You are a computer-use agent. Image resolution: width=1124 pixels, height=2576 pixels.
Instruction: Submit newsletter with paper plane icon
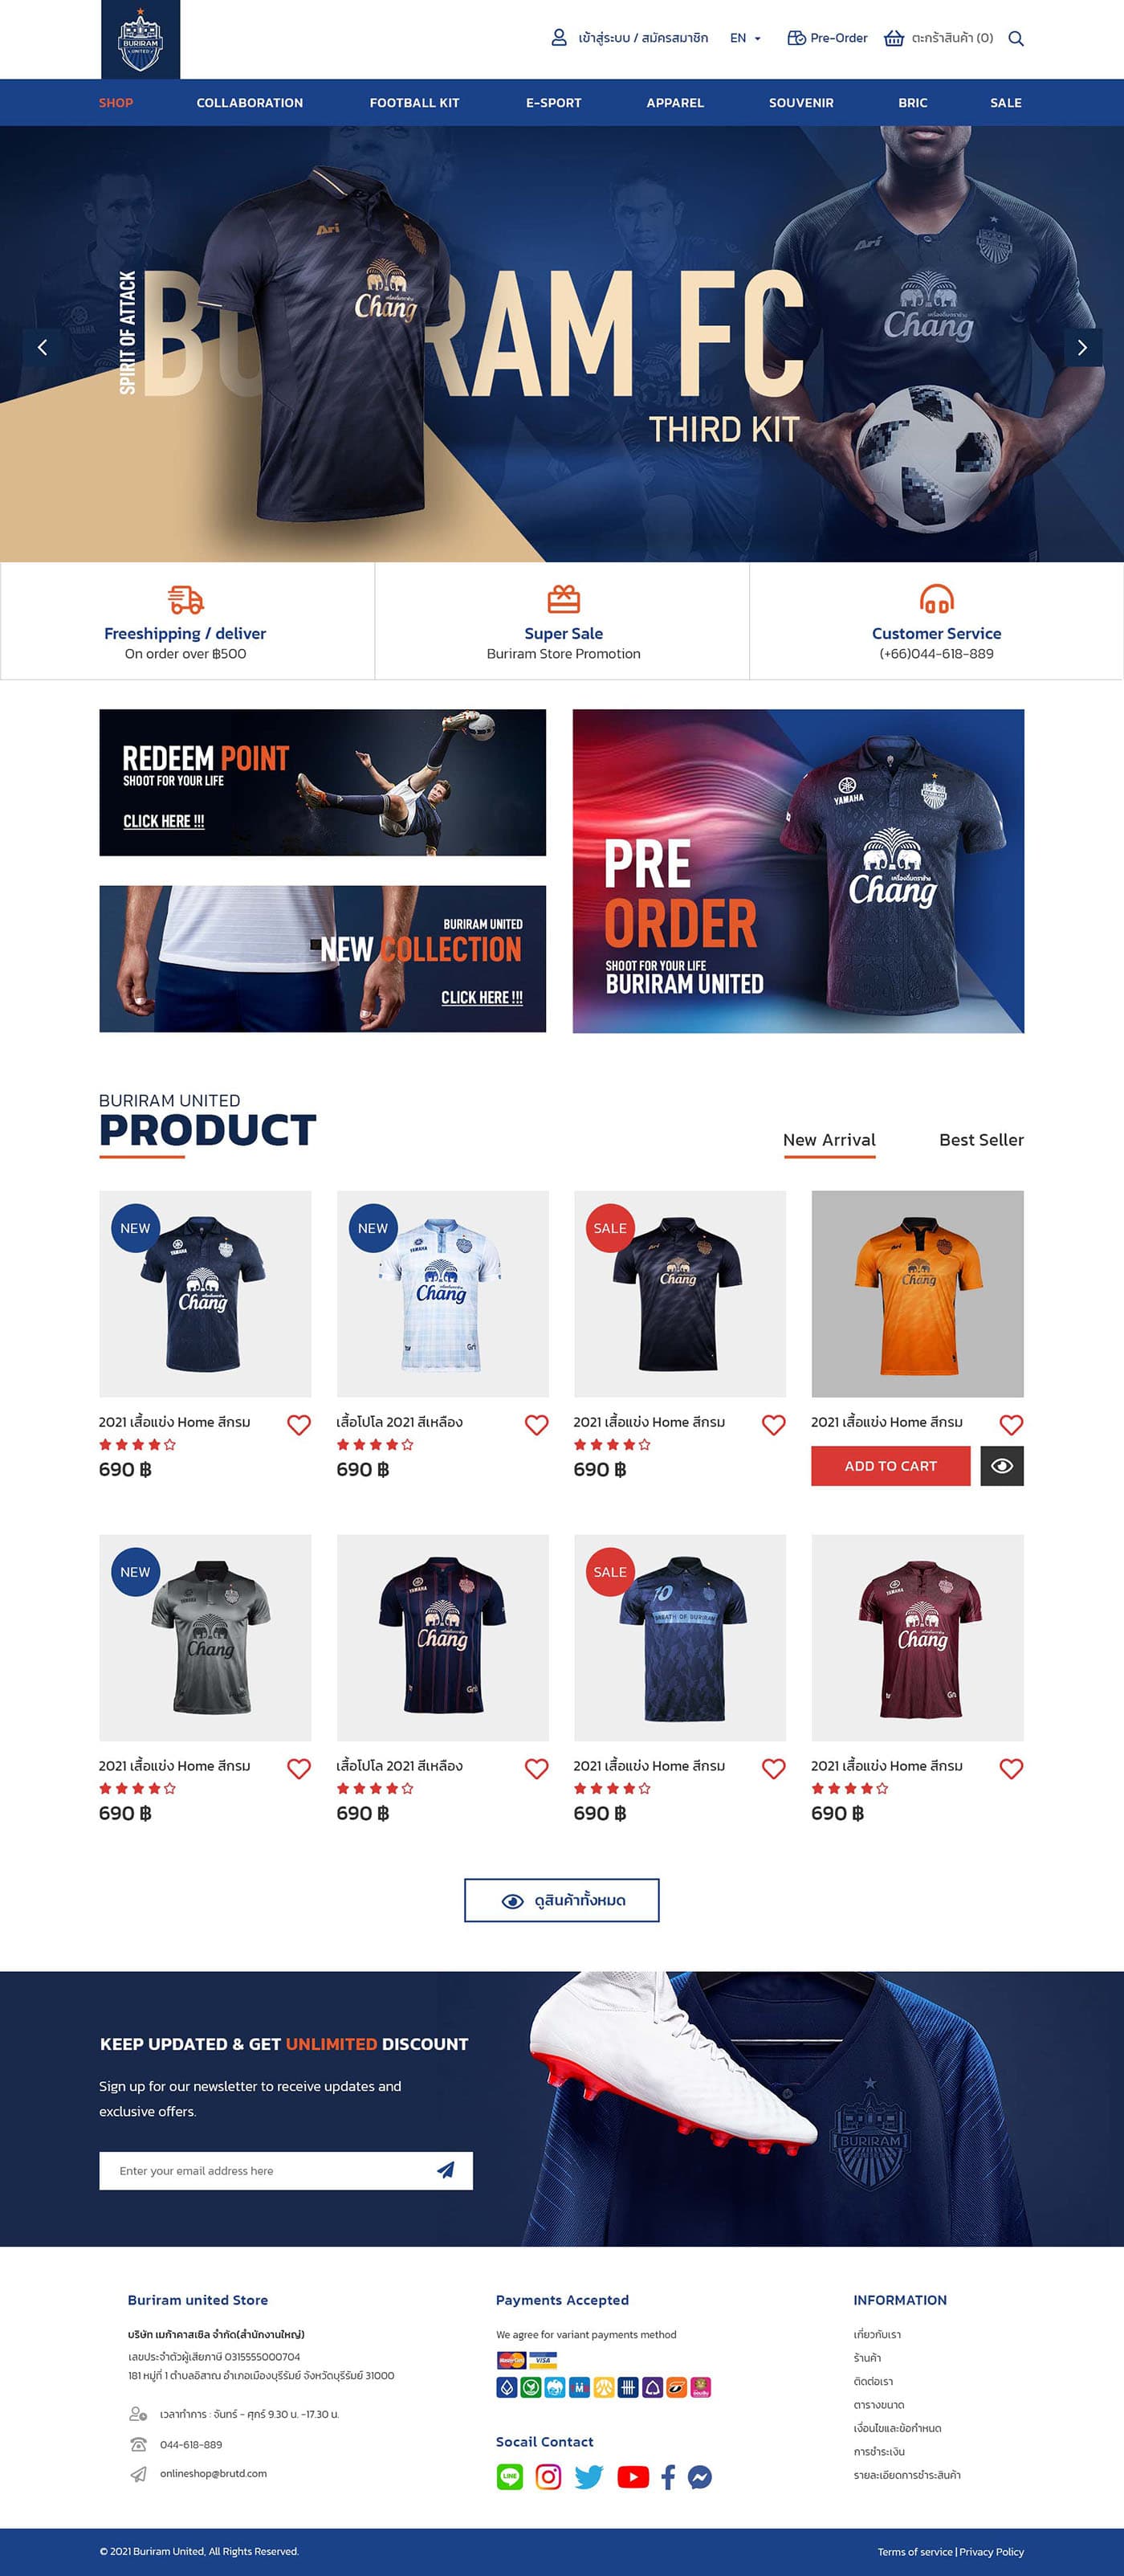click(446, 2170)
